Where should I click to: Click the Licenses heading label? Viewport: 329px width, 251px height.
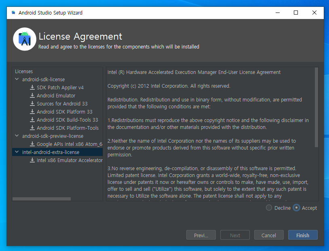24,72
